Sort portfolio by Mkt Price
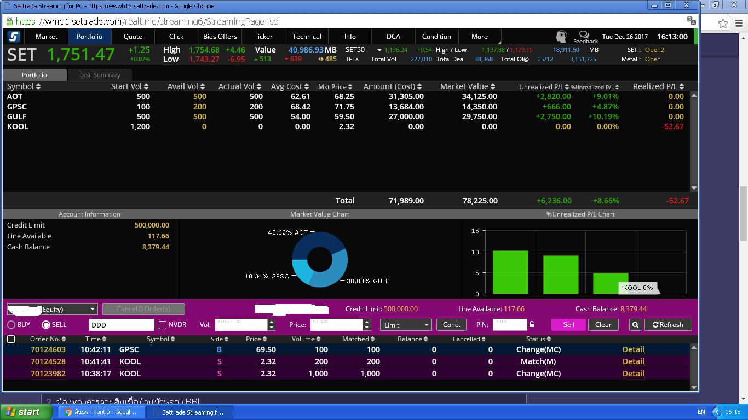Viewport: 748px width, 420px height. [x=335, y=86]
